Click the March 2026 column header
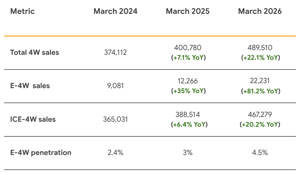This screenshot has width=306, height=175. tap(260, 11)
